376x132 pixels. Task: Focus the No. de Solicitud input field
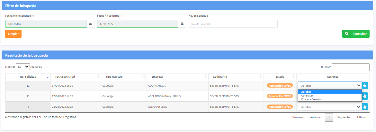click(233, 24)
